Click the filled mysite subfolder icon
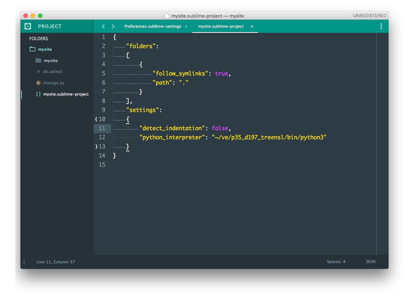This screenshot has height=298, width=409. coord(38,61)
